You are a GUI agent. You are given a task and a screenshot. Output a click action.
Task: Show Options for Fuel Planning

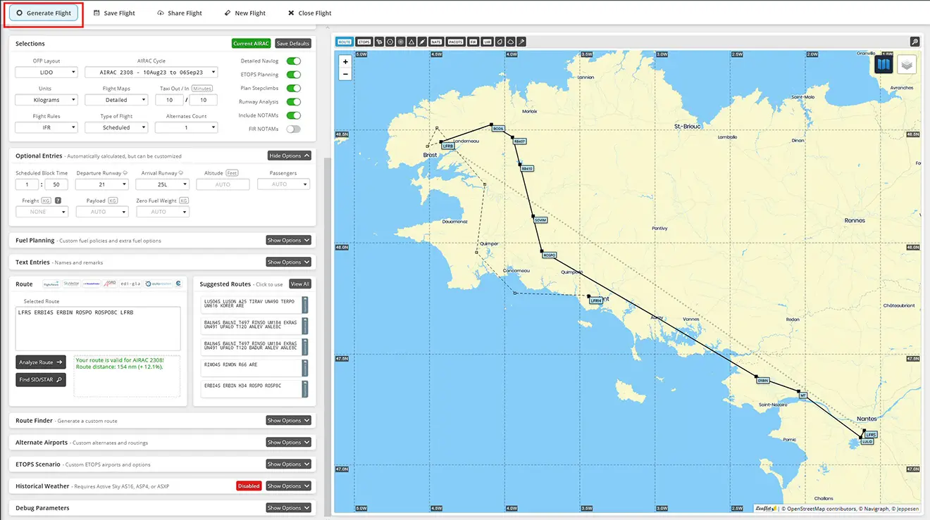click(288, 240)
